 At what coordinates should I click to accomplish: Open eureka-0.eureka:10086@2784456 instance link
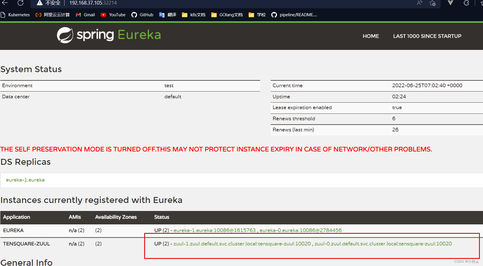pyautogui.click(x=301, y=230)
